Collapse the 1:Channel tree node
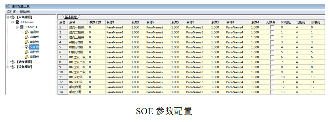The width and height of the screenshot is (330, 122). click(x=13, y=22)
